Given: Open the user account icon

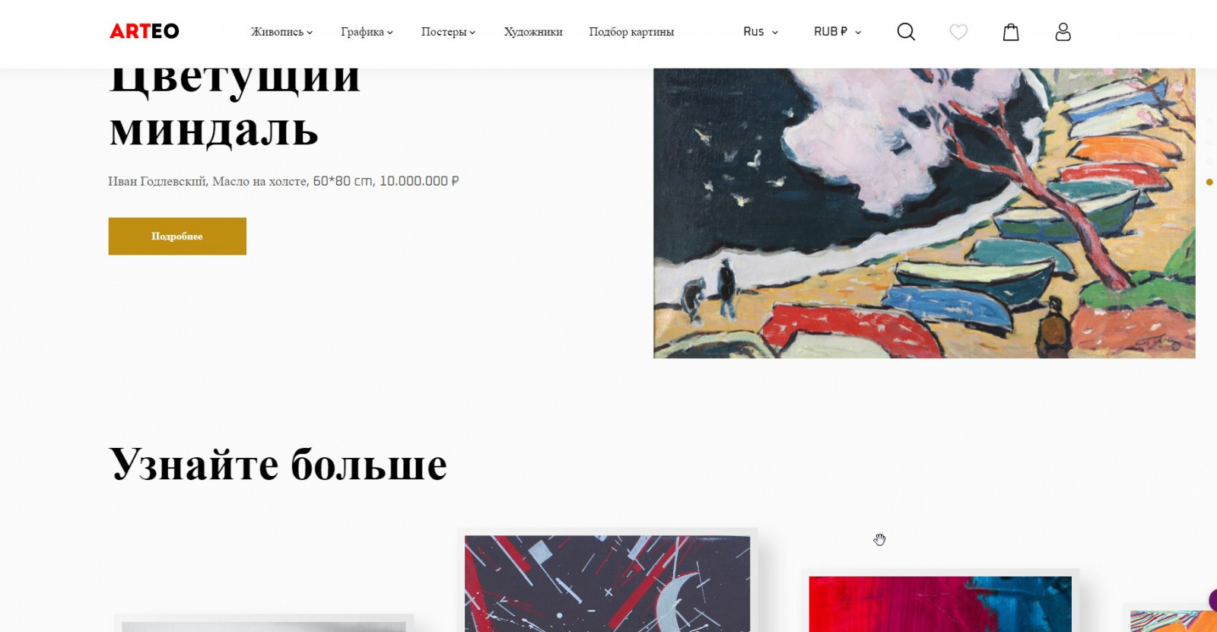Looking at the screenshot, I should click(1063, 32).
